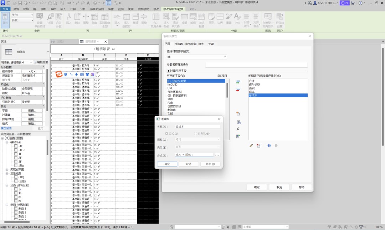
Task: Switch to the 排序/成组 tab
Action: [x=190, y=44]
